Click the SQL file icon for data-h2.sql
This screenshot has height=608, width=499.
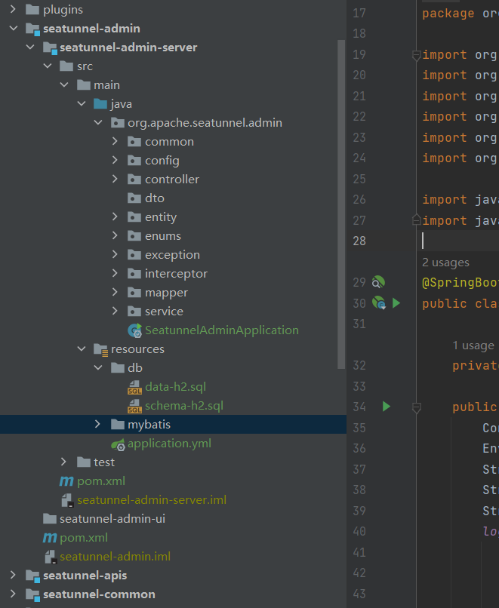tap(134, 387)
